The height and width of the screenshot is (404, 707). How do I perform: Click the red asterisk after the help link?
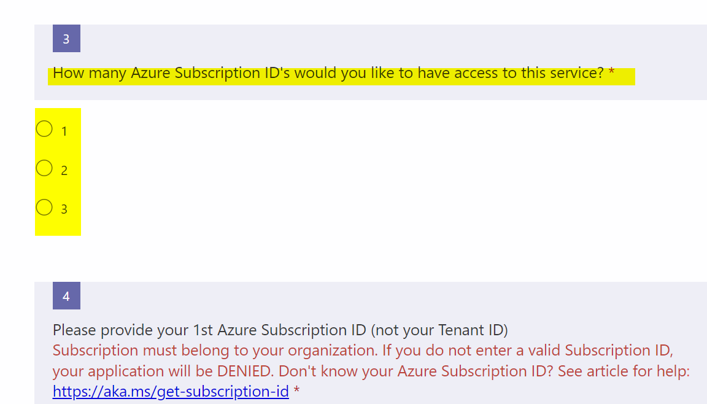pyautogui.click(x=296, y=390)
